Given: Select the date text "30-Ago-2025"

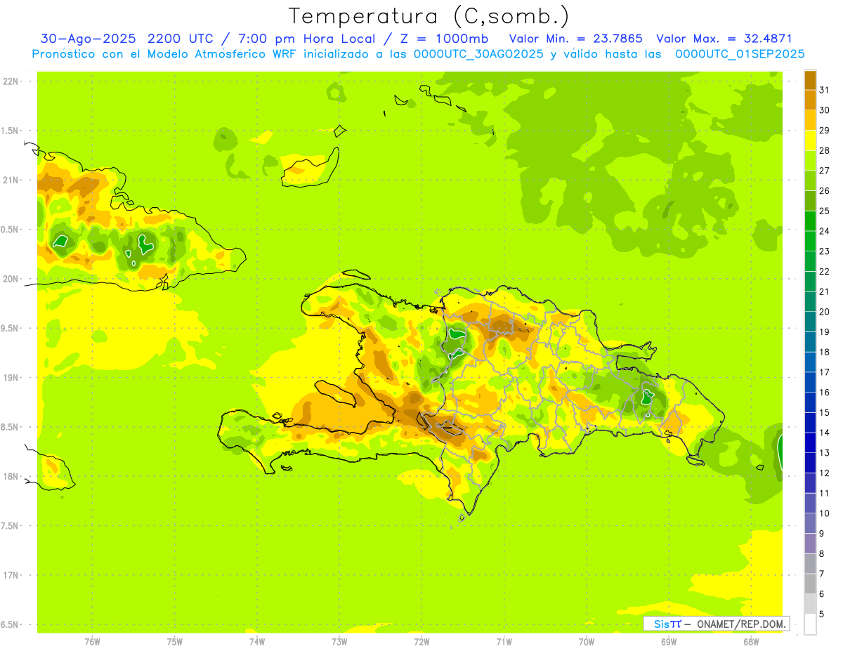Looking at the screenshot, I should 89,39.
